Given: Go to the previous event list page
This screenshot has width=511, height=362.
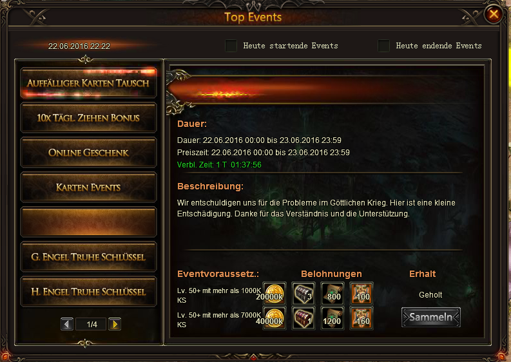Looking at the screenshot, I should tap(67, 324).
